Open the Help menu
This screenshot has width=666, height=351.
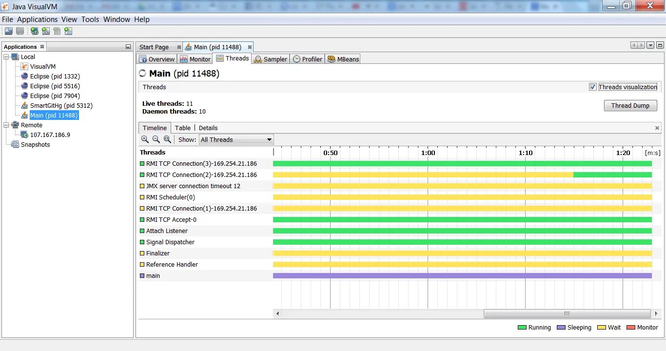coord(142,19)
